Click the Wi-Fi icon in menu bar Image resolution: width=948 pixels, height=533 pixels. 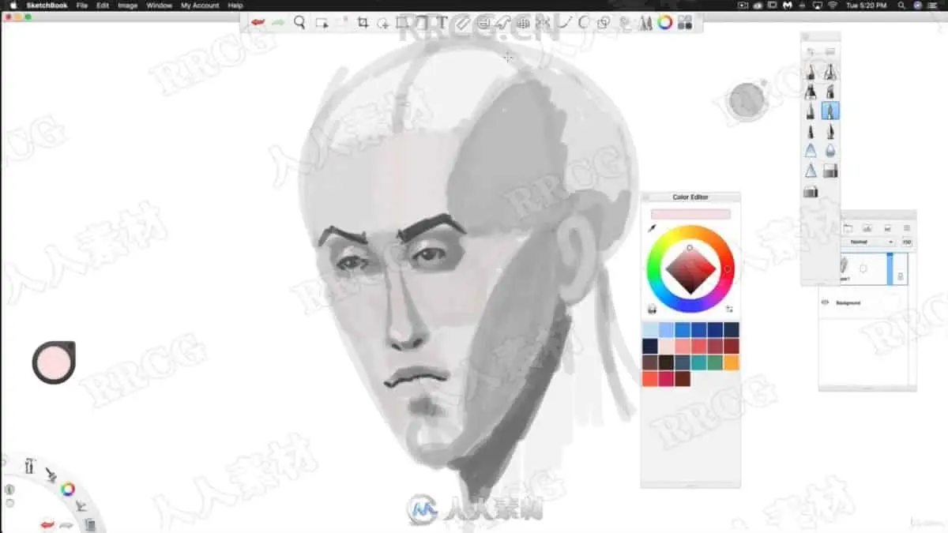832,6
